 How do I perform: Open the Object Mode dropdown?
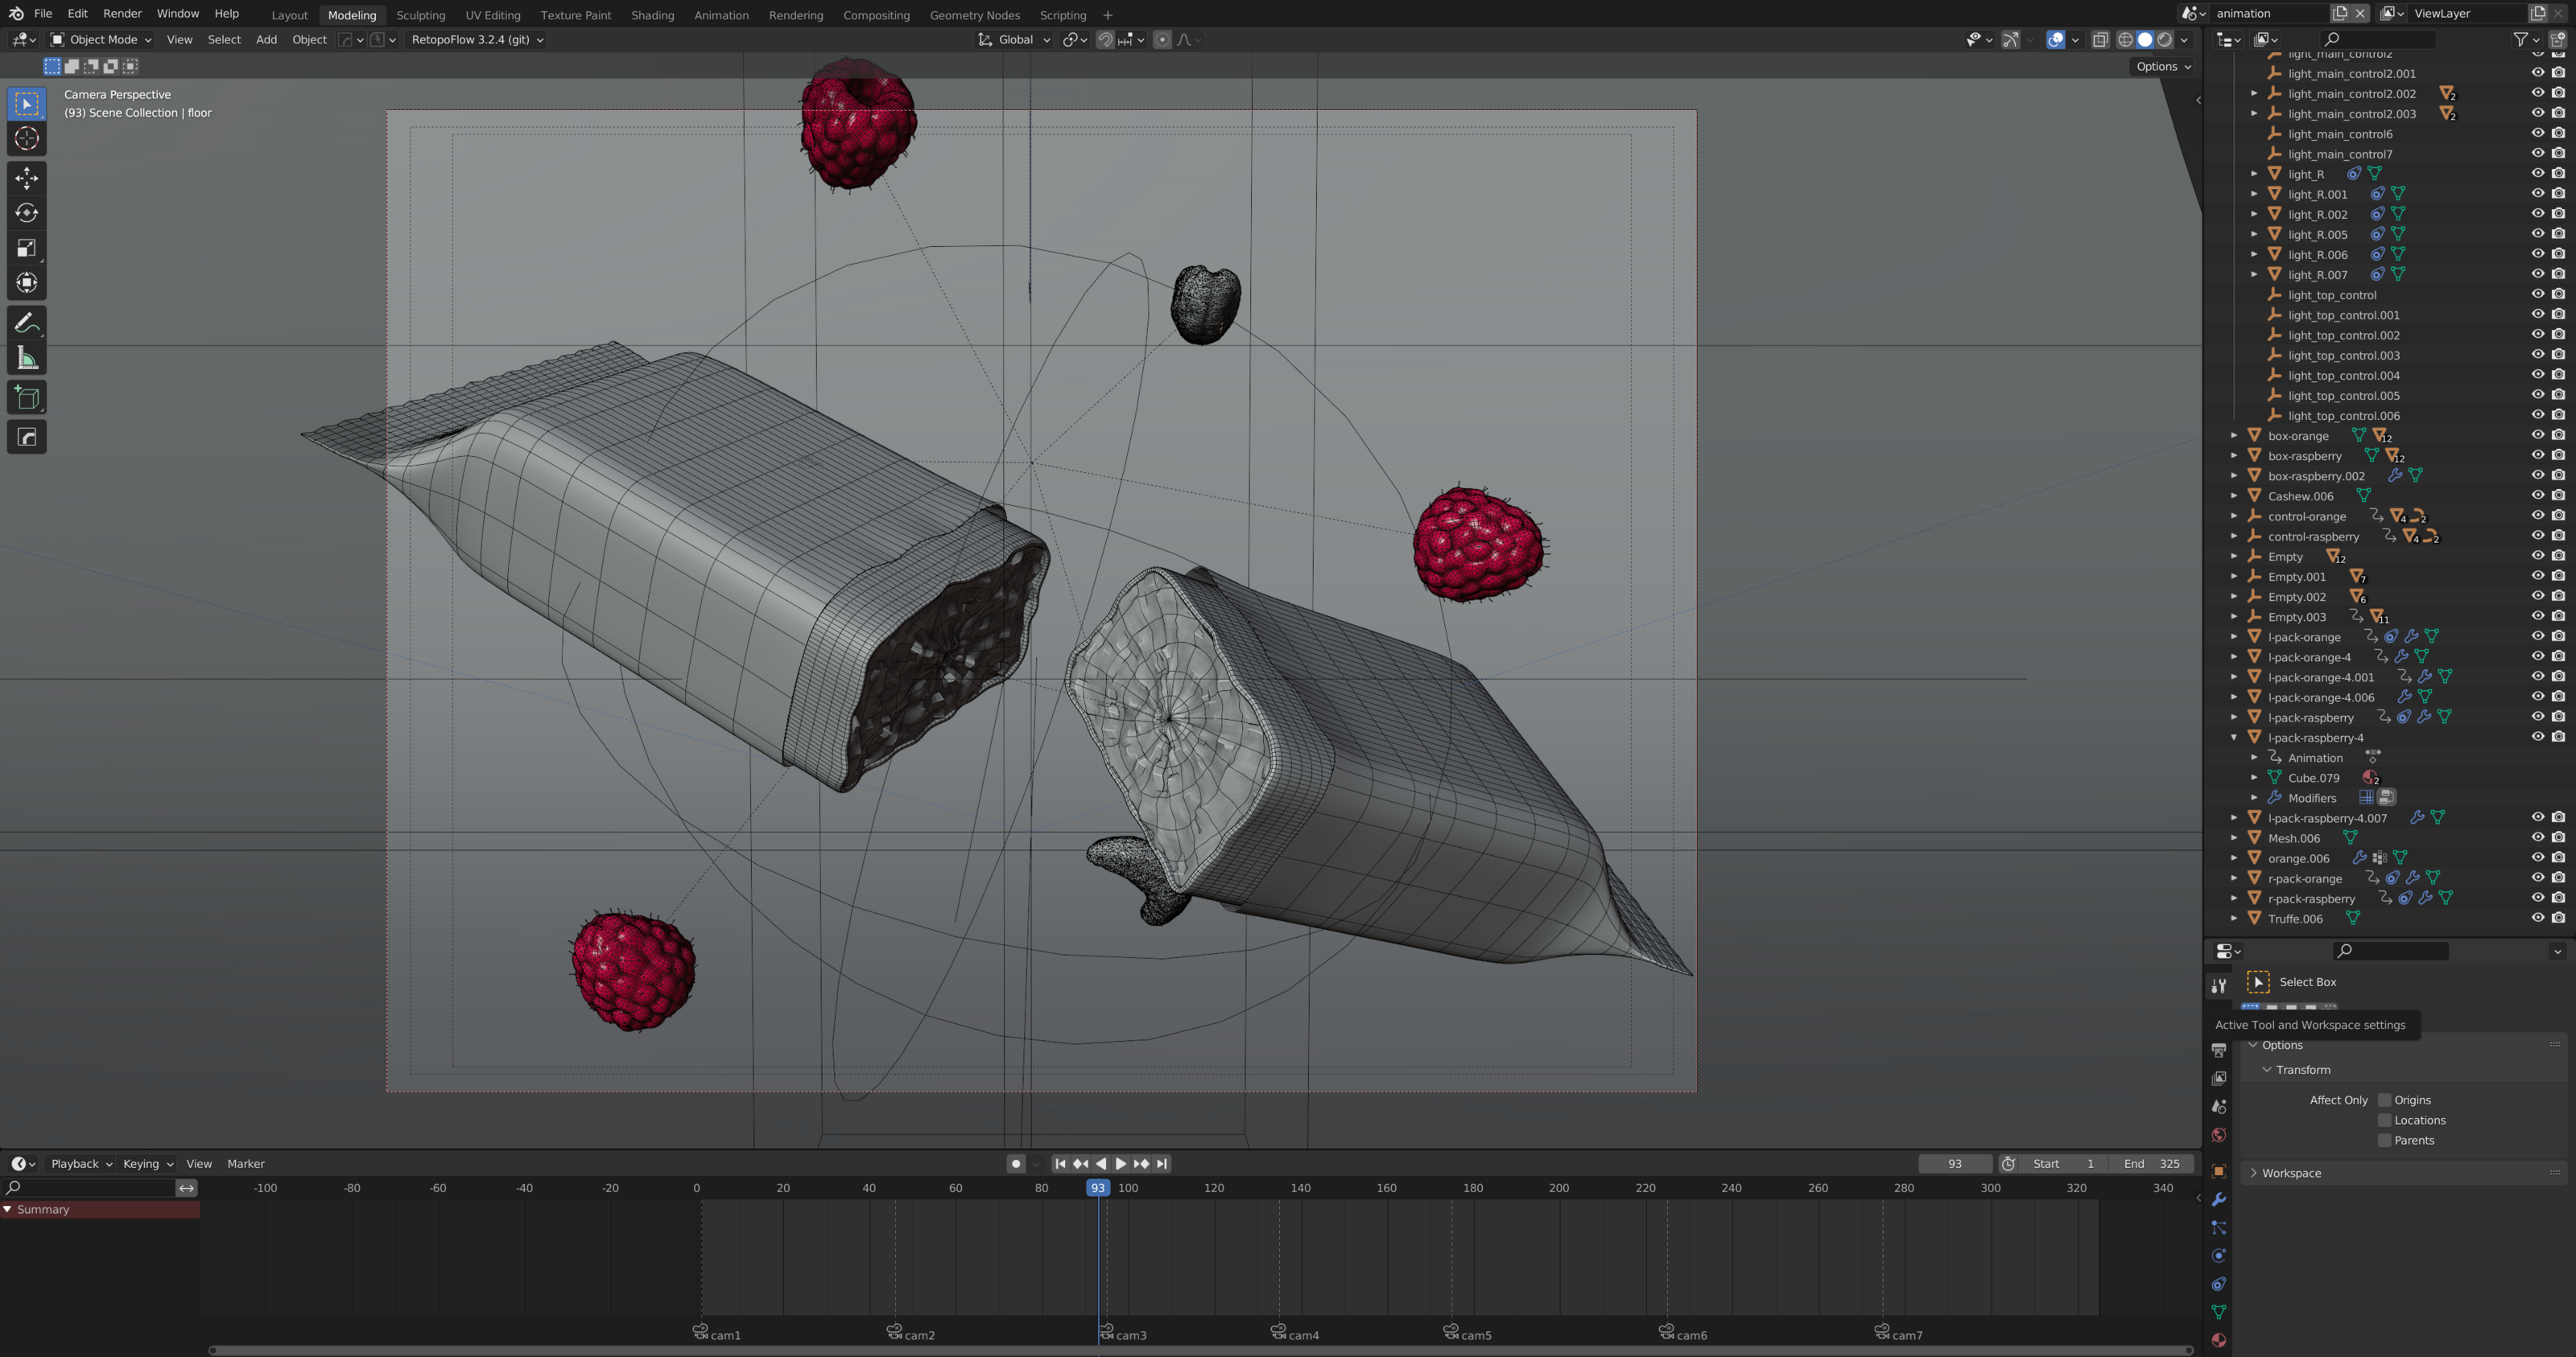[101, 40]
